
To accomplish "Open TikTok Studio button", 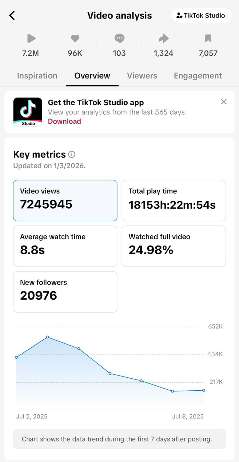I will (x=202, y=16).
